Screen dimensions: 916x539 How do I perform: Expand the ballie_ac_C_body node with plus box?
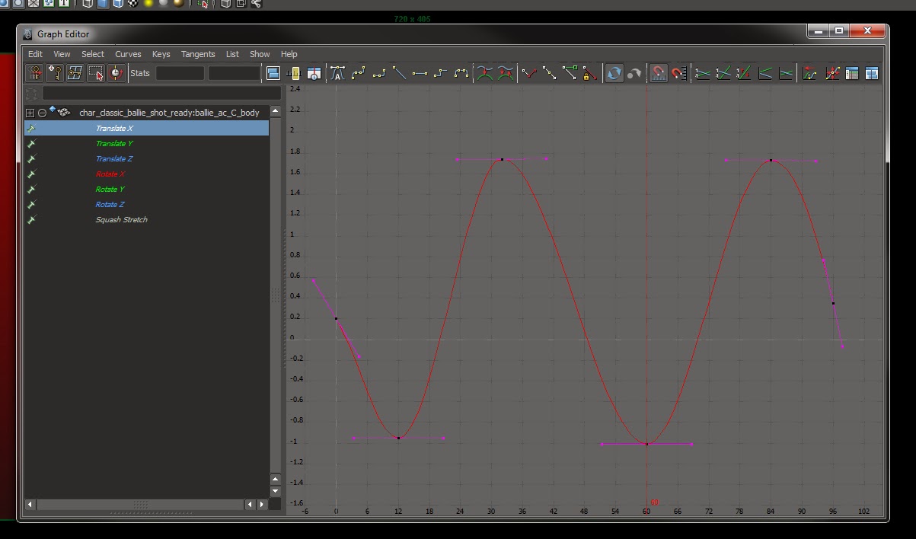coord(30,113)
